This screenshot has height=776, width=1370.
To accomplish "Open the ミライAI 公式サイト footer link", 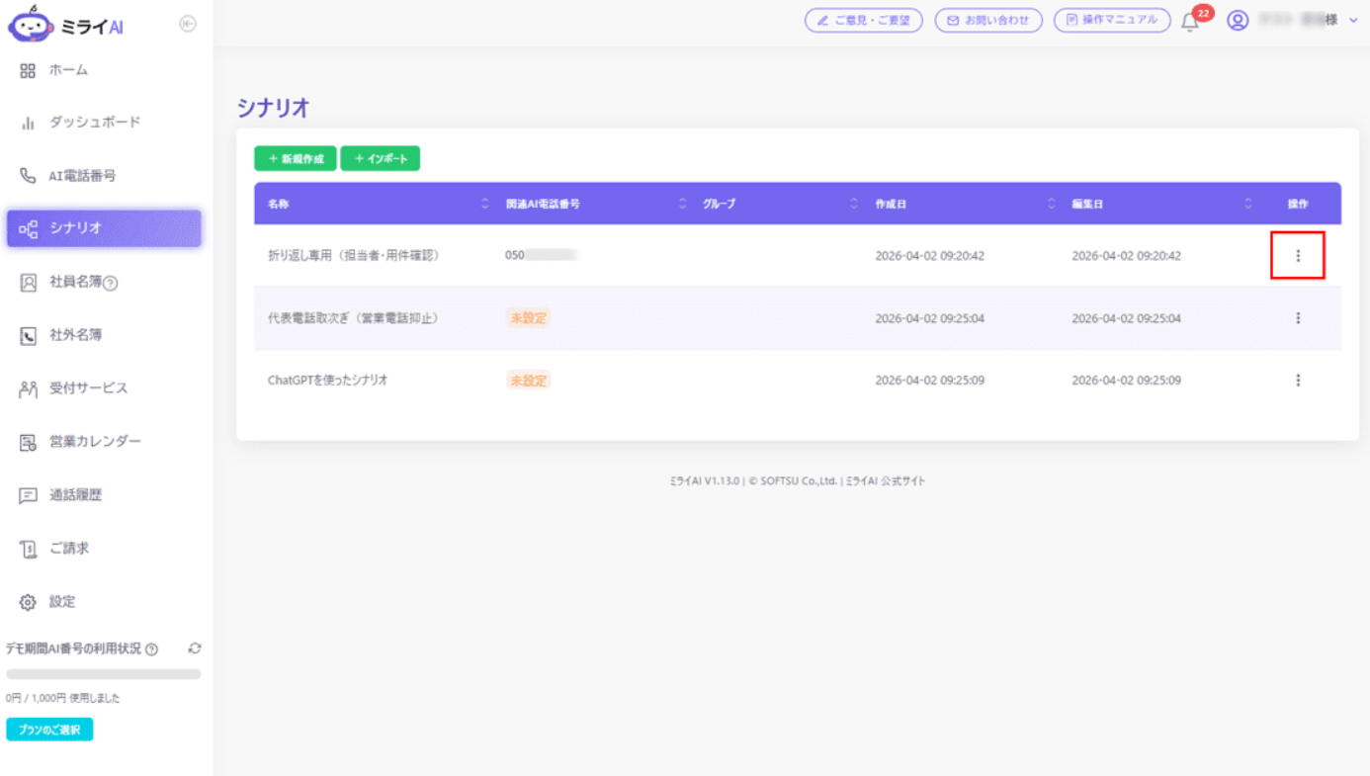I will [886, 481].
